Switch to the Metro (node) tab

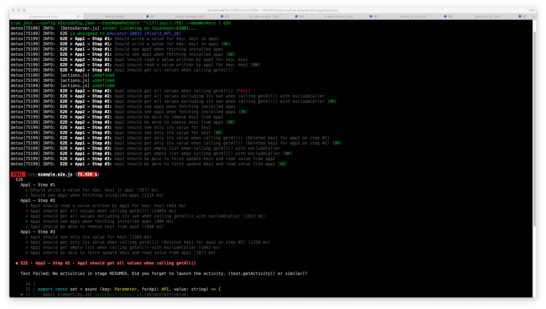point(115,16)
